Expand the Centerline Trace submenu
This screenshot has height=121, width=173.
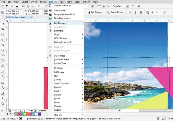[66, 59]
